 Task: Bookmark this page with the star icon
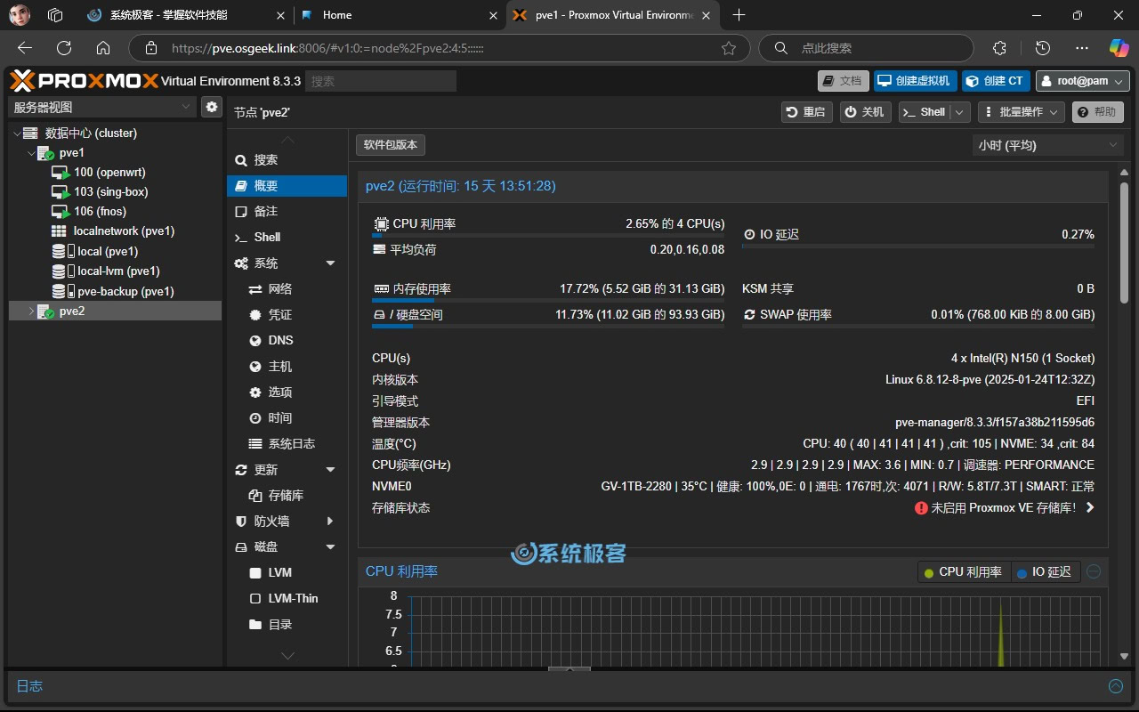point(729,48)
